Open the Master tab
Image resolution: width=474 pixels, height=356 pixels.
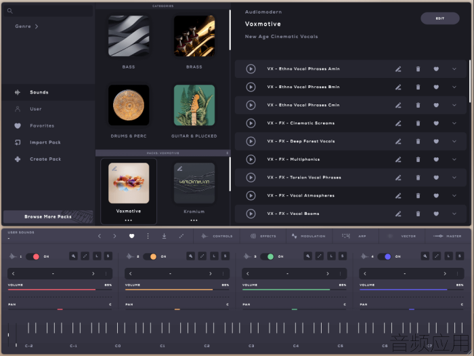[x=448, y=236]
